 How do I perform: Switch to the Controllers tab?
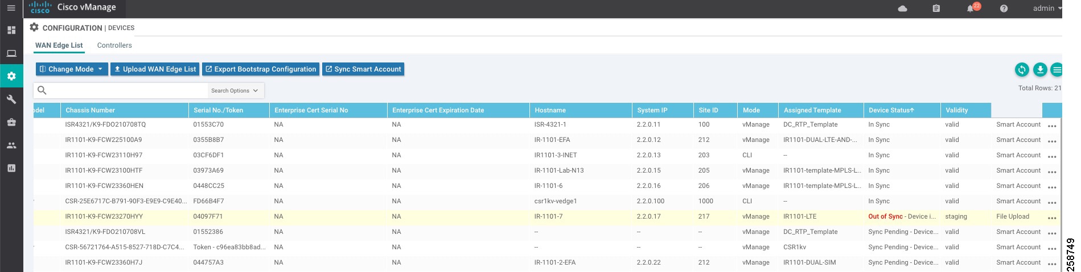[114, 45]
